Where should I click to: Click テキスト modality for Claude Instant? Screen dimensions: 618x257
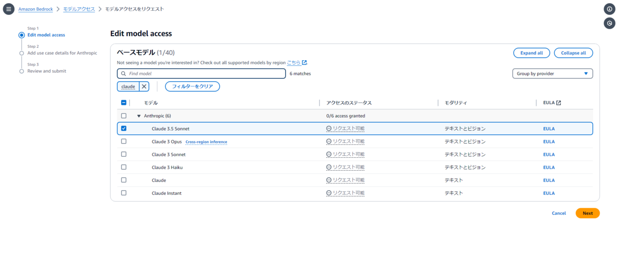click(x=454, y=193)
